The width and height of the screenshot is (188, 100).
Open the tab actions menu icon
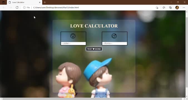point(4,2)
